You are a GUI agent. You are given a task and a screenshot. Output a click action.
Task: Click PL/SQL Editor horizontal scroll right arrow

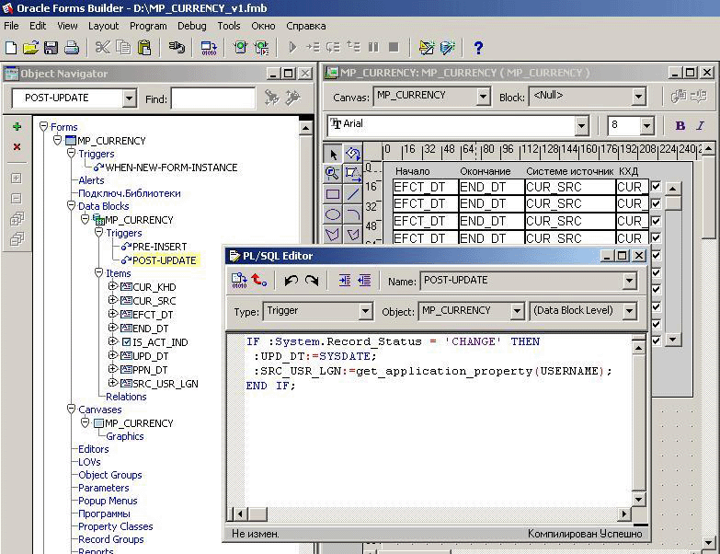(623, 514)
